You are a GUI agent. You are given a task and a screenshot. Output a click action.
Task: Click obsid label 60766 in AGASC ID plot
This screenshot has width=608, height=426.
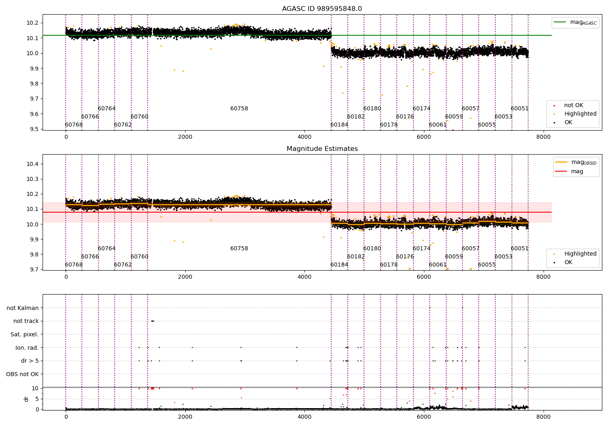pyautogui.click(x=90, y=117)
